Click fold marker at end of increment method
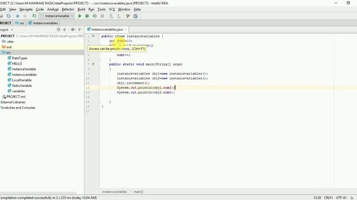357x200 pixels. (x=100, y=59)
